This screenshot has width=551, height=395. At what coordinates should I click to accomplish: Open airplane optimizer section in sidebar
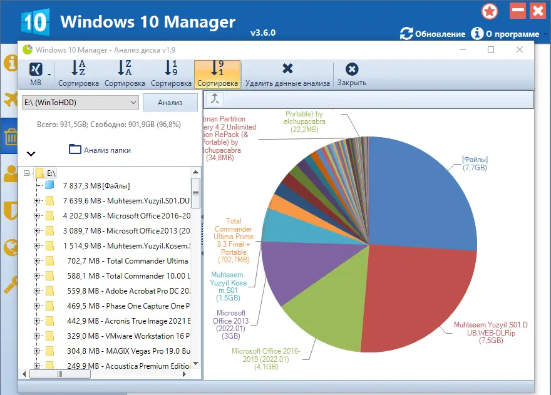(11, 100)
